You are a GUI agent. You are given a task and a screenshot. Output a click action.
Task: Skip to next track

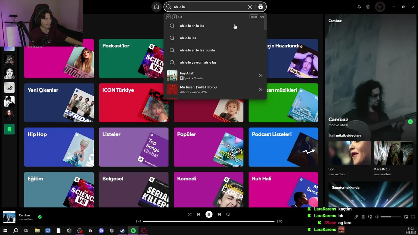[x=219, y=214]
